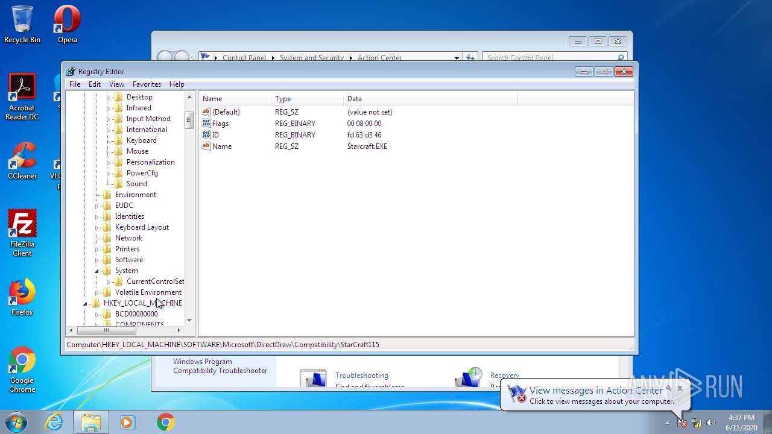Click the Data column header
The image size is (772, 434).
coord(431,99)
